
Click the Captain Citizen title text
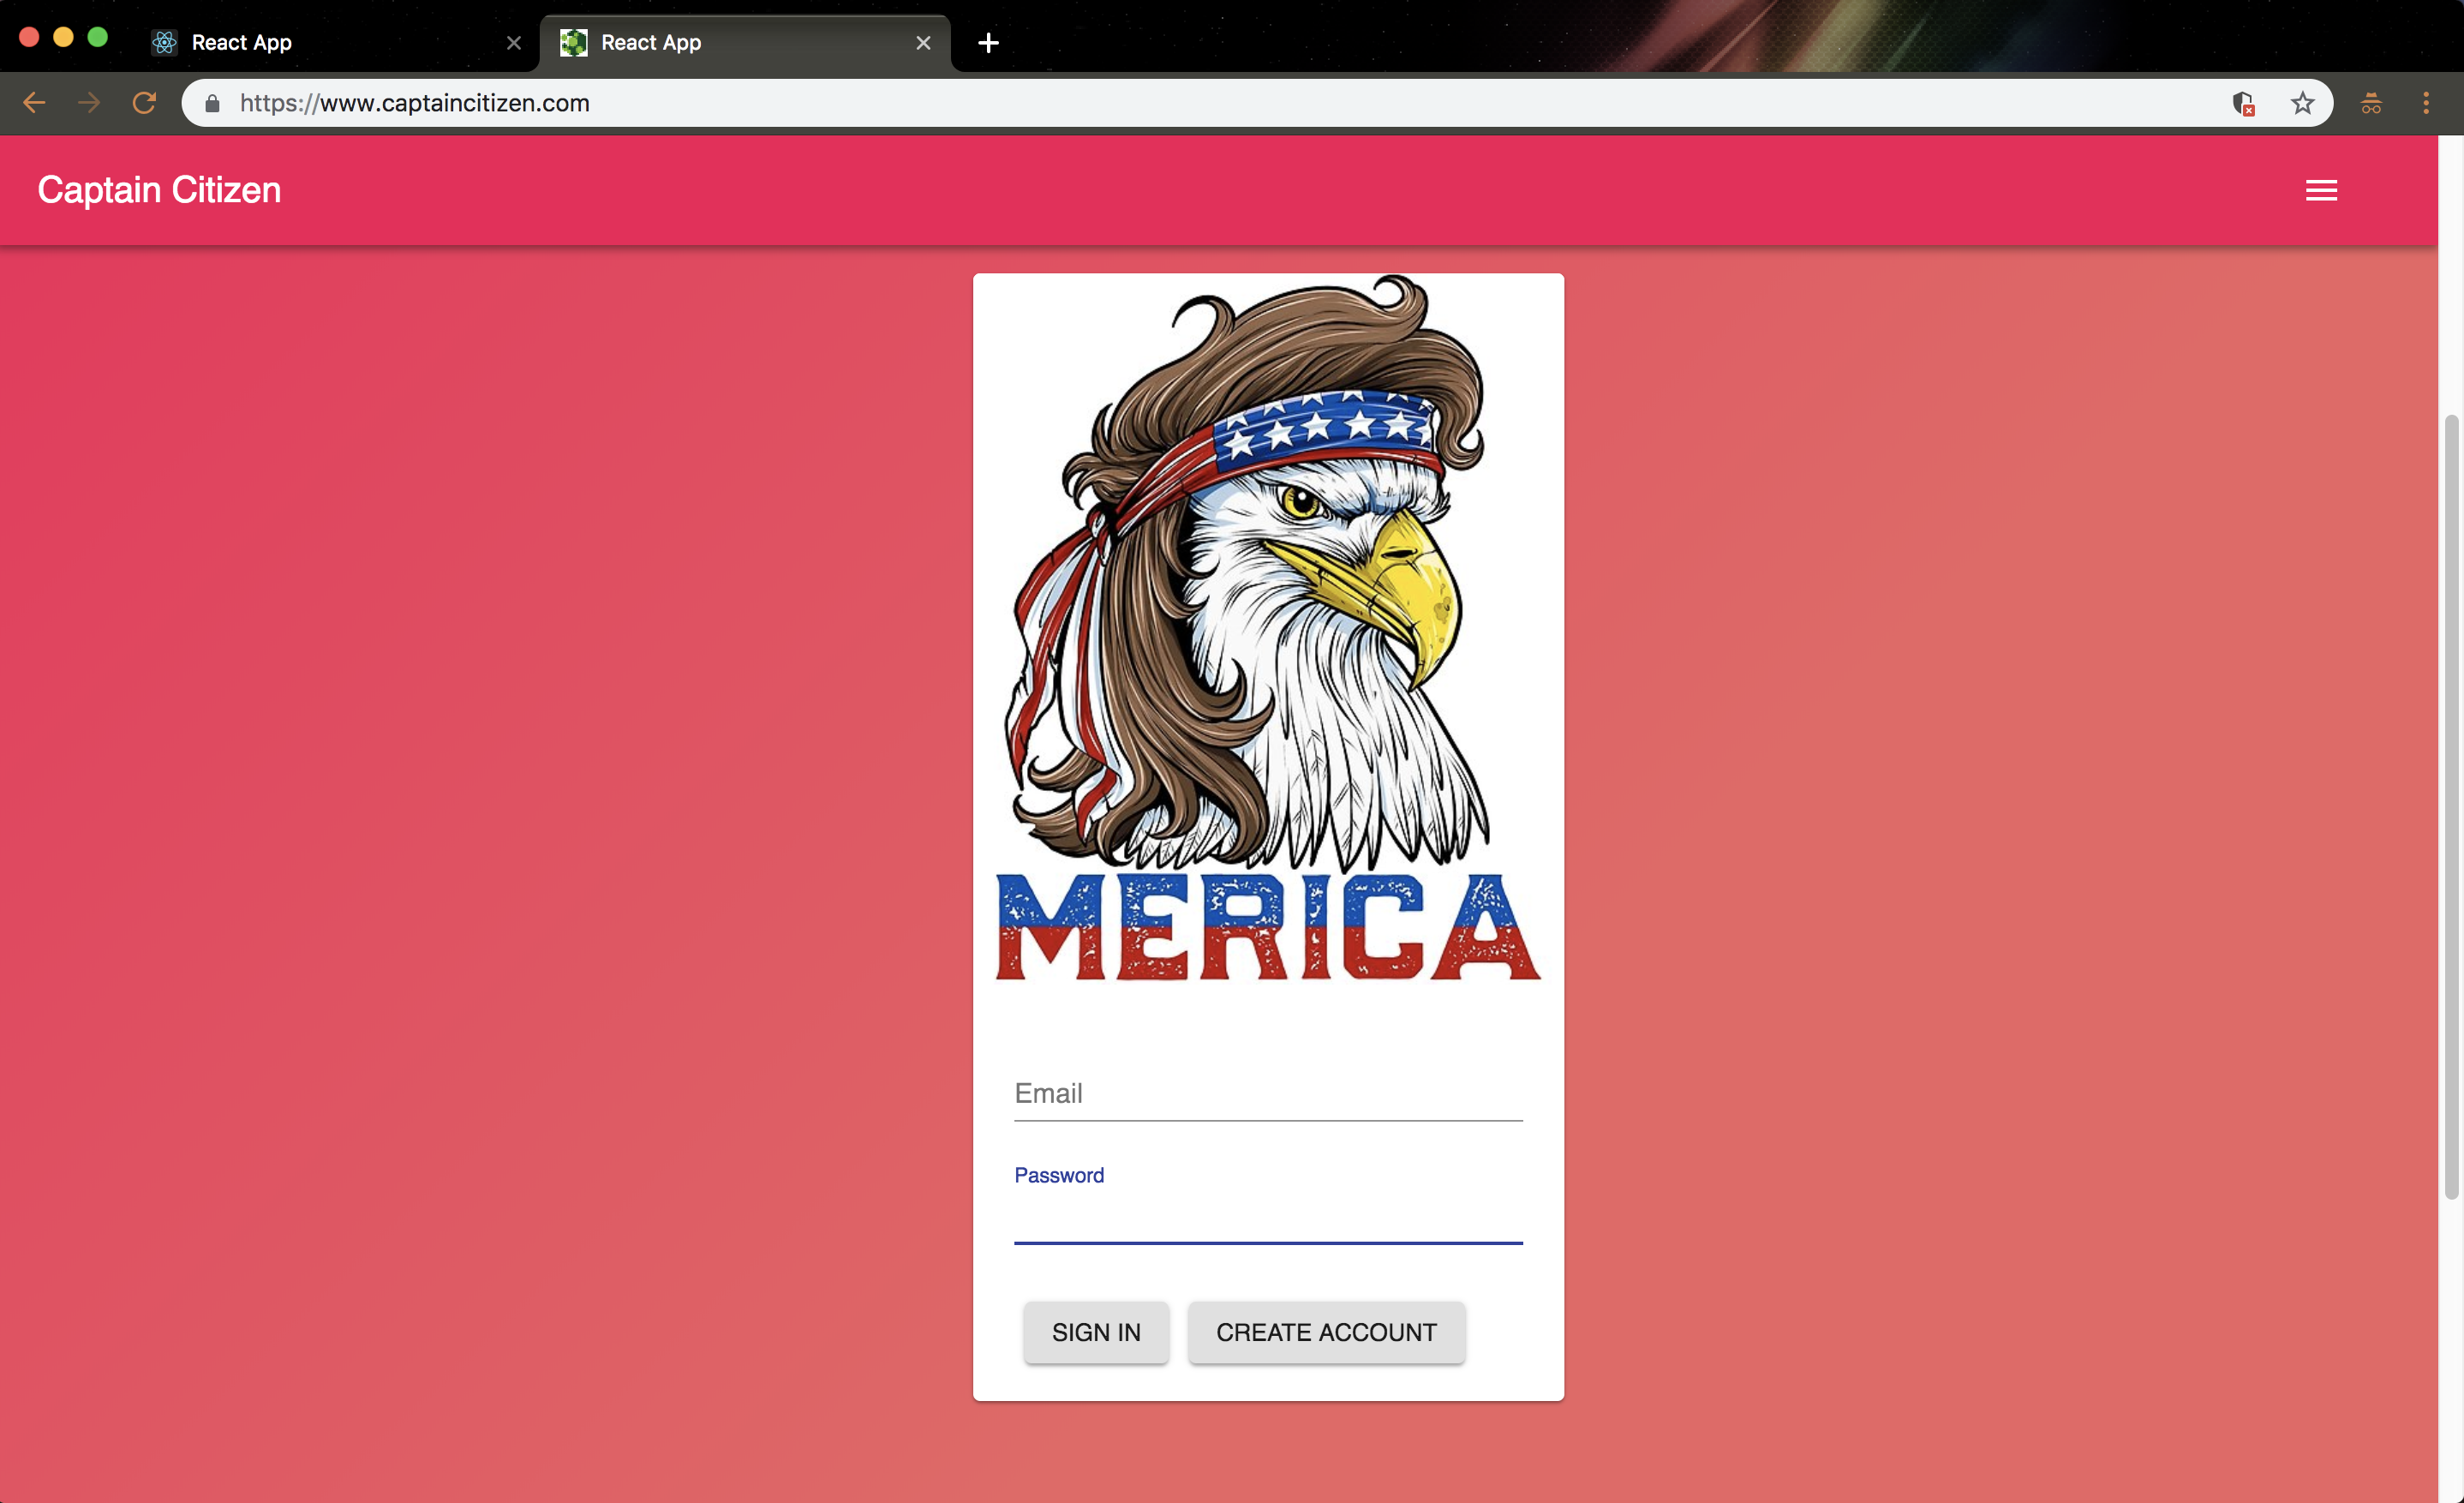click(x=159, y=190)
